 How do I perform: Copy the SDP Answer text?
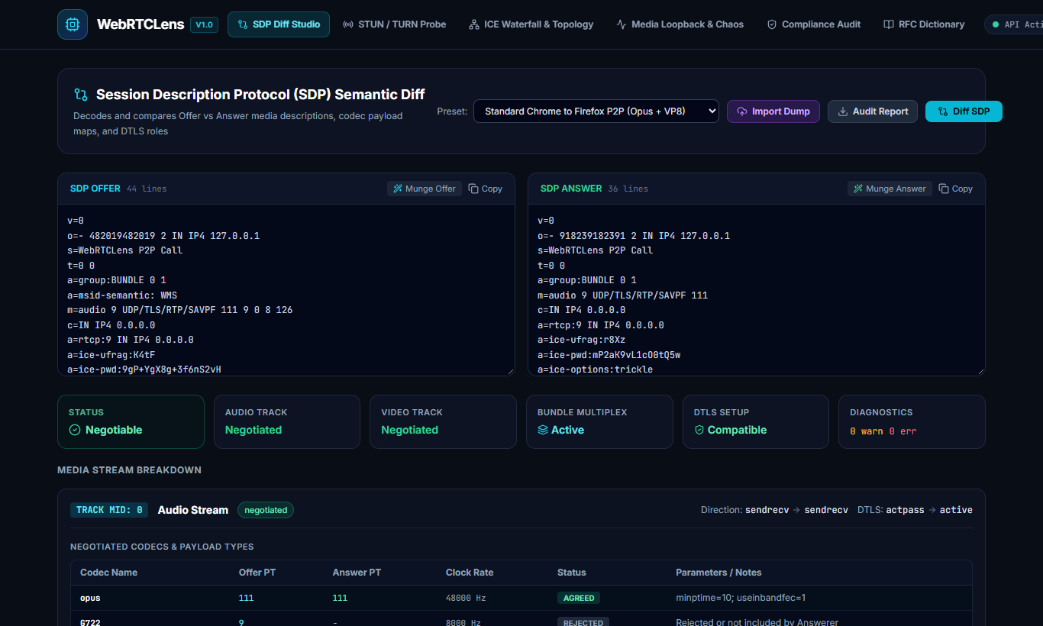(x=956, y=189)
